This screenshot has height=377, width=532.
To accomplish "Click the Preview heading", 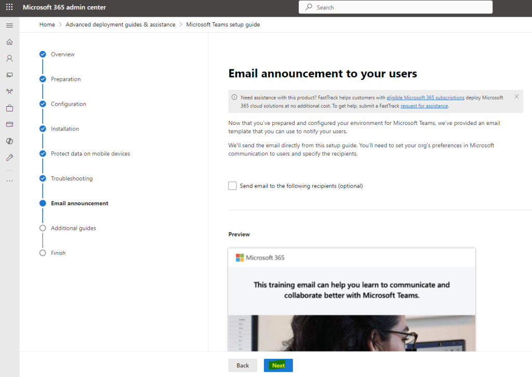I will point(239,234).
